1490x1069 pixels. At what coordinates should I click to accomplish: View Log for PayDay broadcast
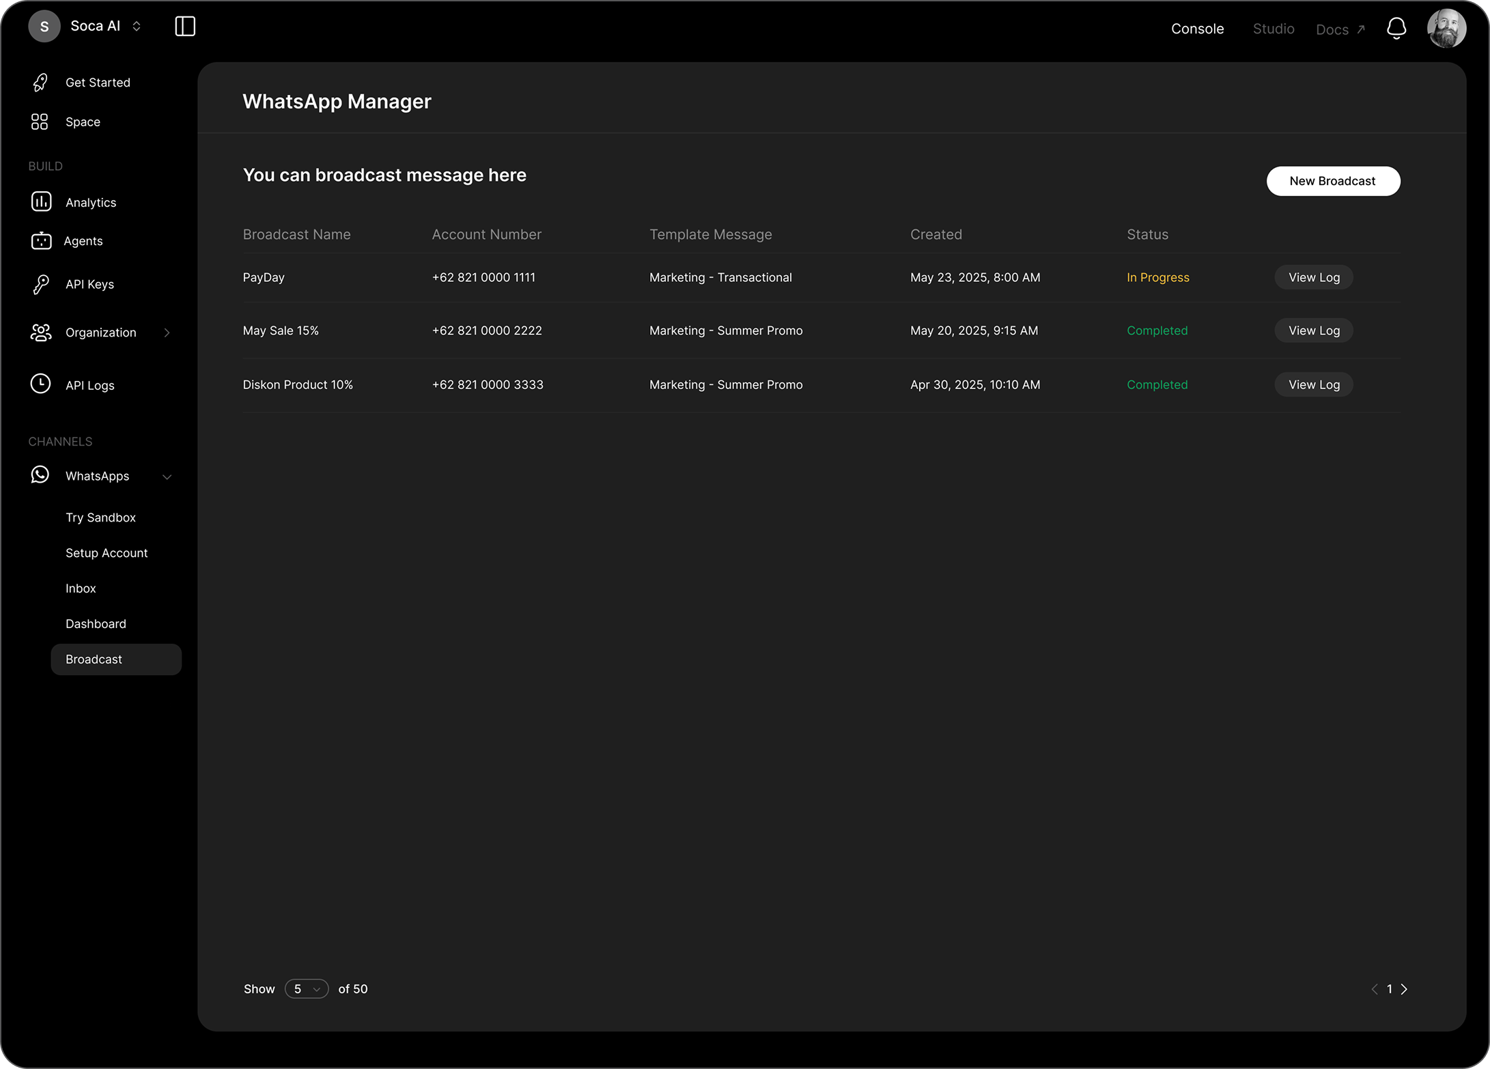point(1313,277)
